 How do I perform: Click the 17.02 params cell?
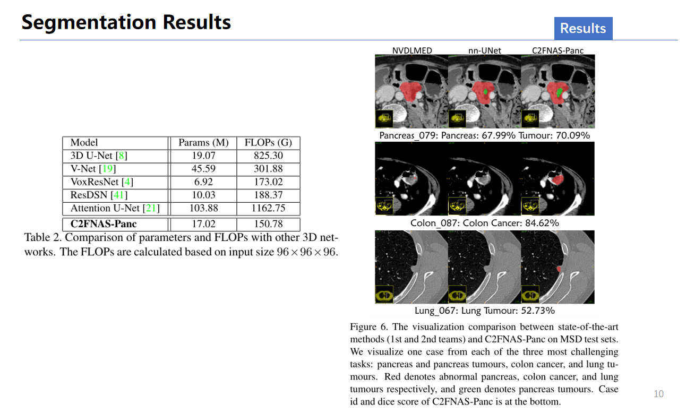click(203, 224)
